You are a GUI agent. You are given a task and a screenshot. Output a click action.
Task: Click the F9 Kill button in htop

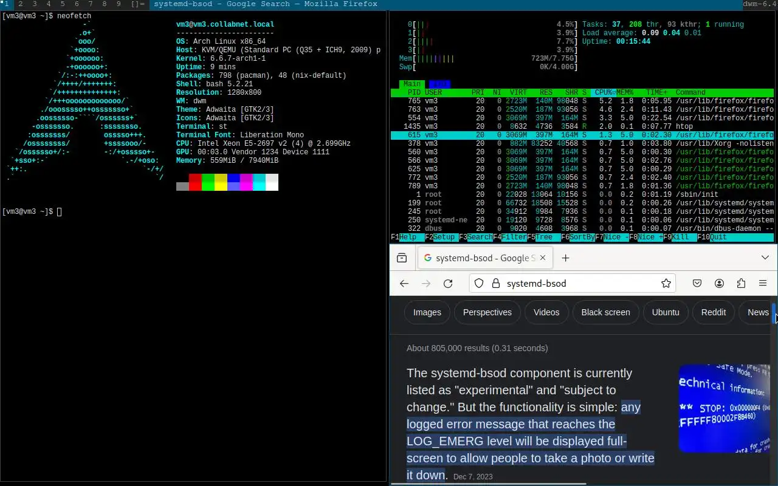coord(680,237)
